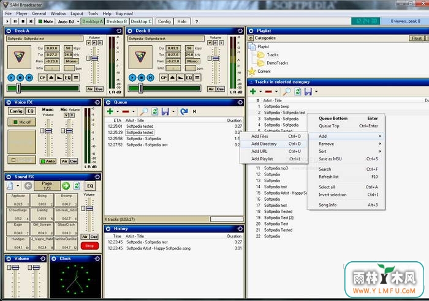The width and height of the screenshot is (429, 301).
Task: Click the refresh icon in Sound FX panel
Action: click(x=77, y=186)
